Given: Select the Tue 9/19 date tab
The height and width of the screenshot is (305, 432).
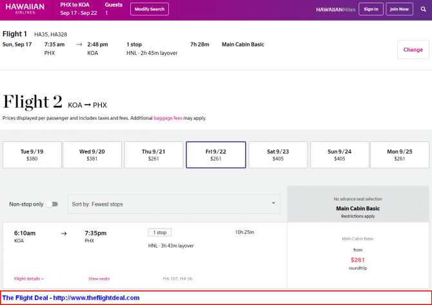Looking at the screenshot, I should (x=32, y=155).
